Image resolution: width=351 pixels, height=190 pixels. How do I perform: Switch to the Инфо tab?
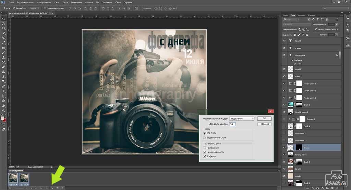(285, 15)
